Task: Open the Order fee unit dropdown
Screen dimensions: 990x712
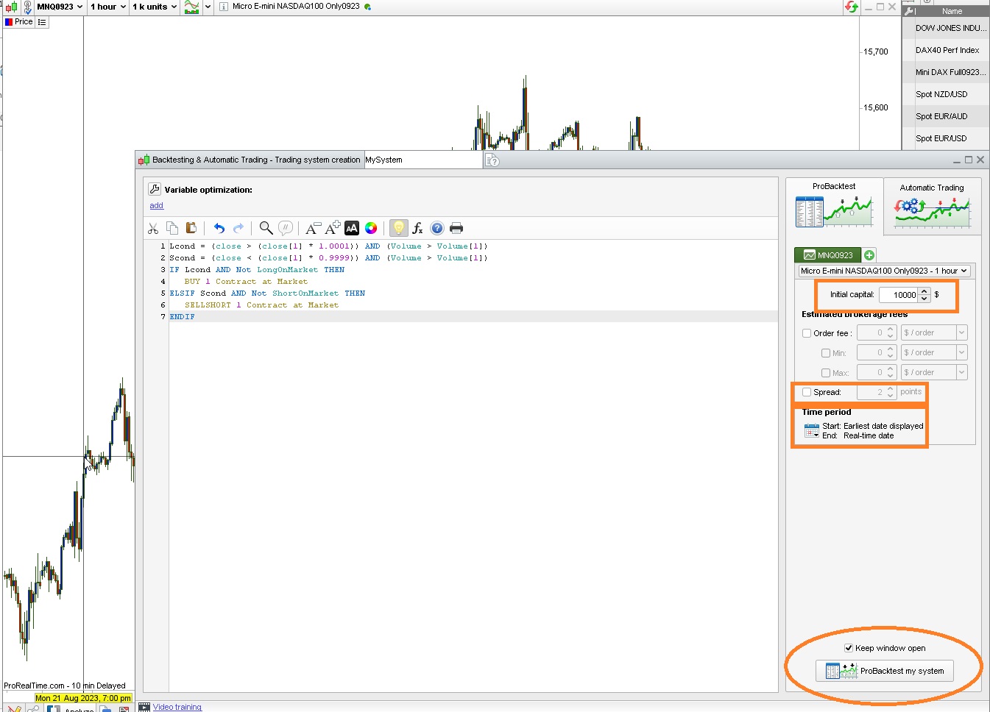Action: pos(934,333)
